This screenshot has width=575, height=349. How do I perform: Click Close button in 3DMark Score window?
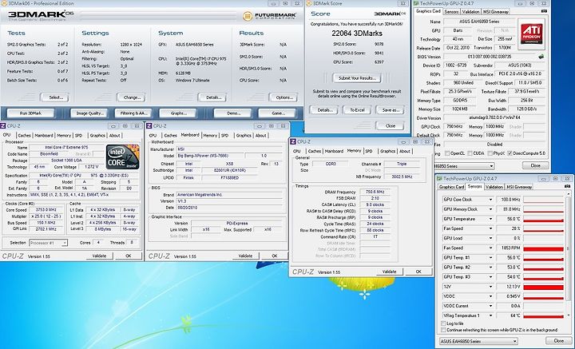coord(391,125)
